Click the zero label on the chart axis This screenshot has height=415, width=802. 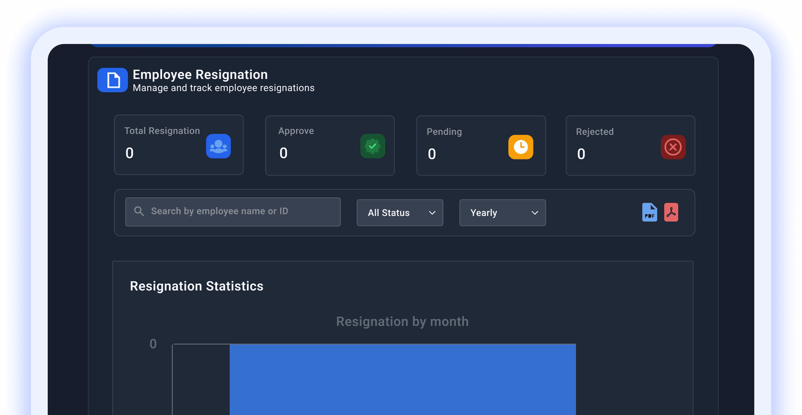[153, 344]
